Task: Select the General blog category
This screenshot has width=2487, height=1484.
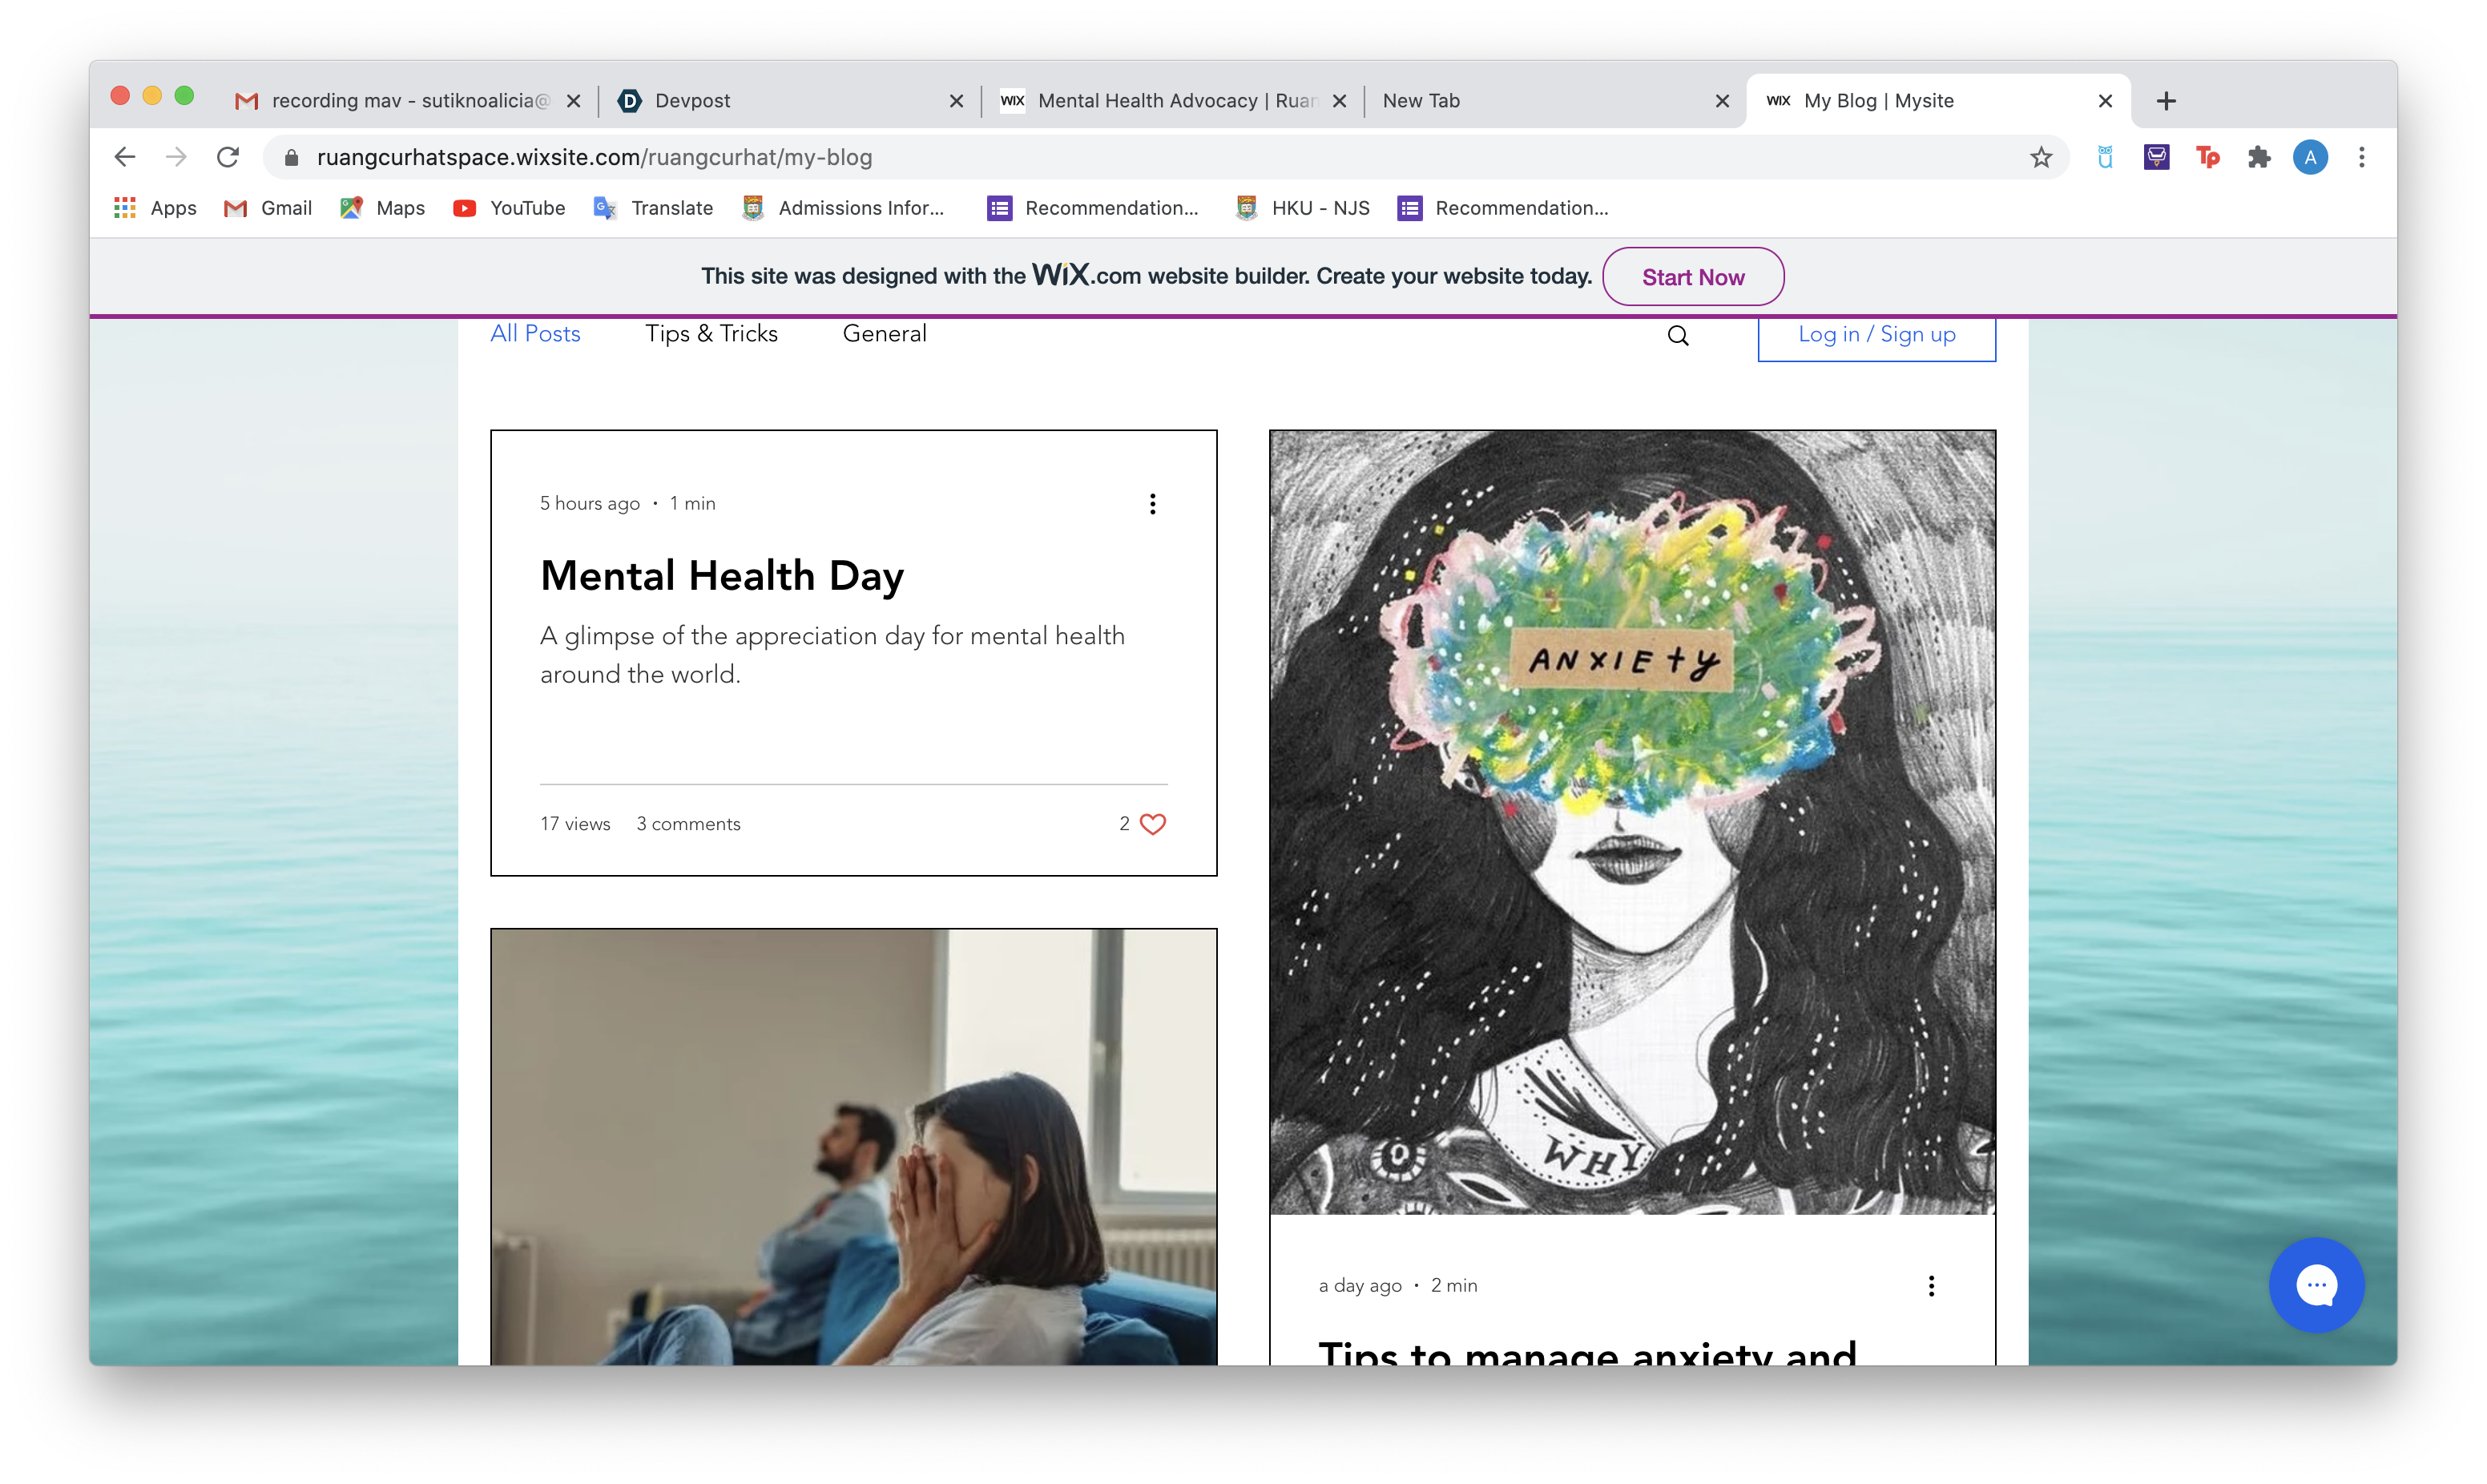Action: tap(884, 334)
